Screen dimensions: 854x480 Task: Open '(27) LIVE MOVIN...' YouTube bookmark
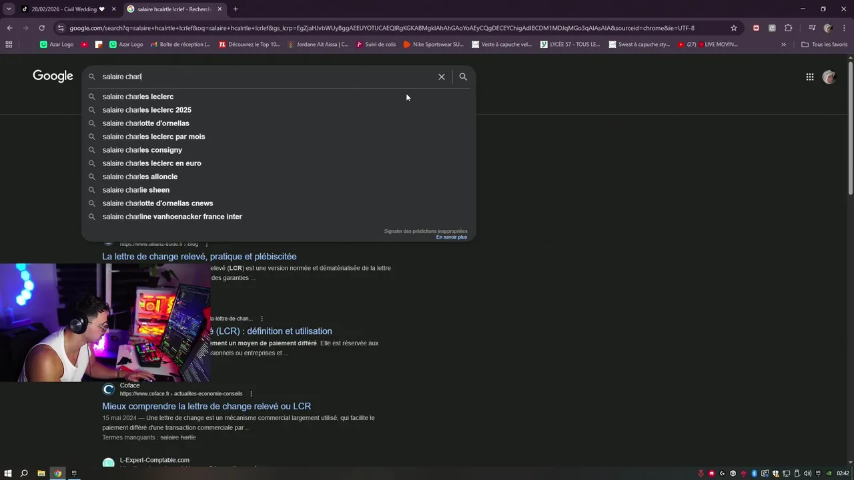point(708,45)
